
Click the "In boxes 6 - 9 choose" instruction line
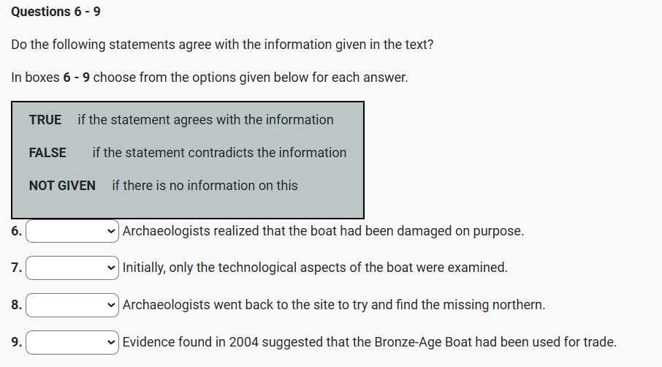(x=209, y=77)
